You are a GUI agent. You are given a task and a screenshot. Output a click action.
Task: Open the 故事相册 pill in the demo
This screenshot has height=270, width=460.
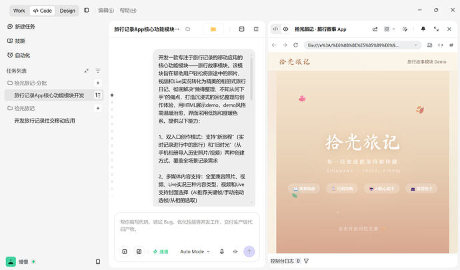[x=304, y=189]
